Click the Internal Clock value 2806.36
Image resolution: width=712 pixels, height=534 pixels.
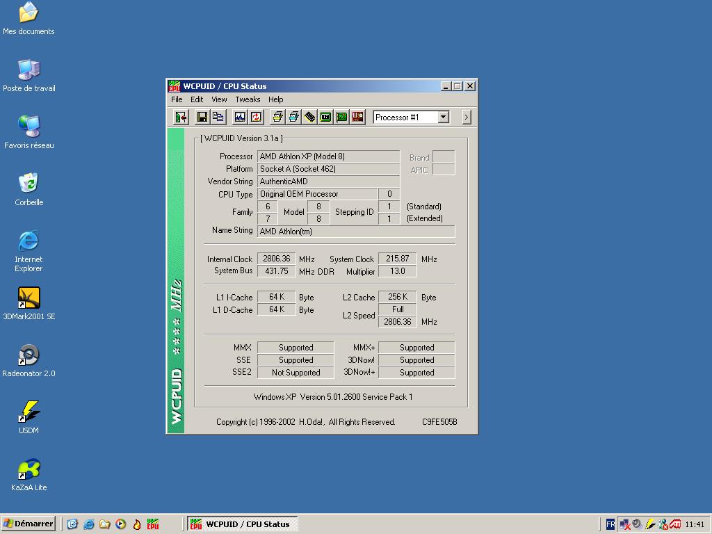click(x=277, y=259)
